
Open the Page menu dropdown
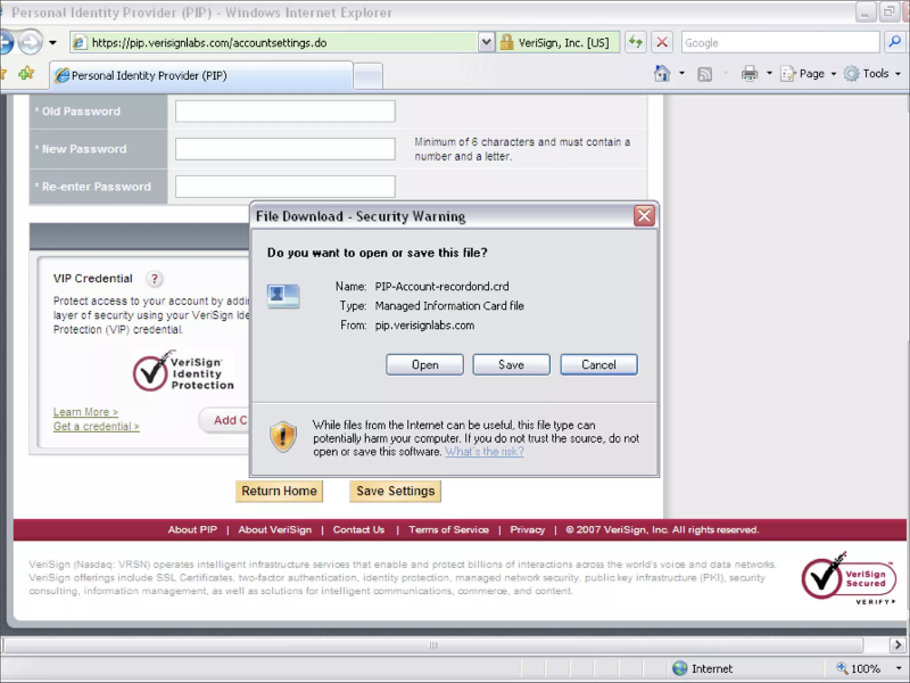pos(811,74)
